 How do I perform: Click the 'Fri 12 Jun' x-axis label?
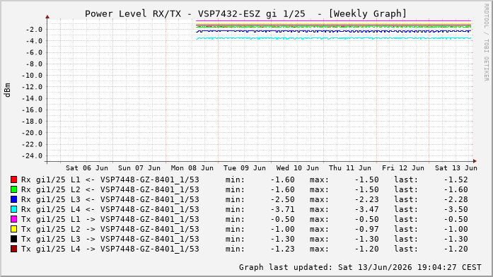click(x=403, y=168)
